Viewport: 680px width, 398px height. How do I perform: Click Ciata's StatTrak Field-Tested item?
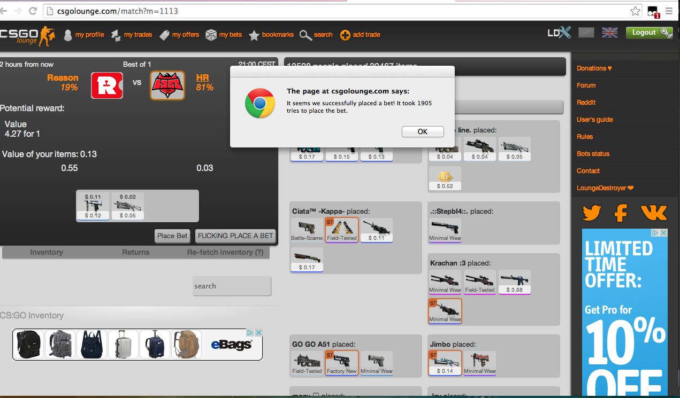pos(342,230)
